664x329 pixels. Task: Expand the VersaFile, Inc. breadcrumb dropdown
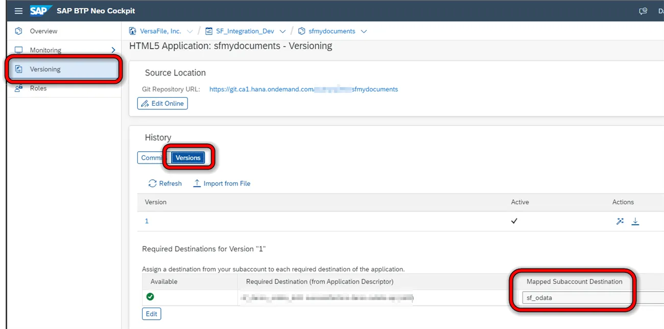click(x=190, y=31)
